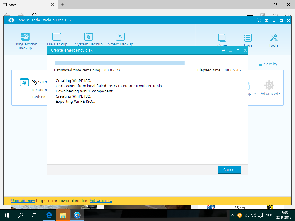Open the Smart Backup tool
This screenshot has height=221, width=295.
pos(120,39)
